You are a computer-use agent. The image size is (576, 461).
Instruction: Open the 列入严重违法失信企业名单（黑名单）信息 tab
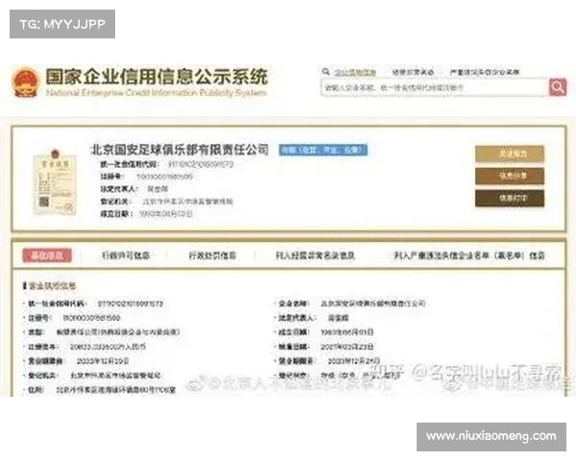point(469,255)
